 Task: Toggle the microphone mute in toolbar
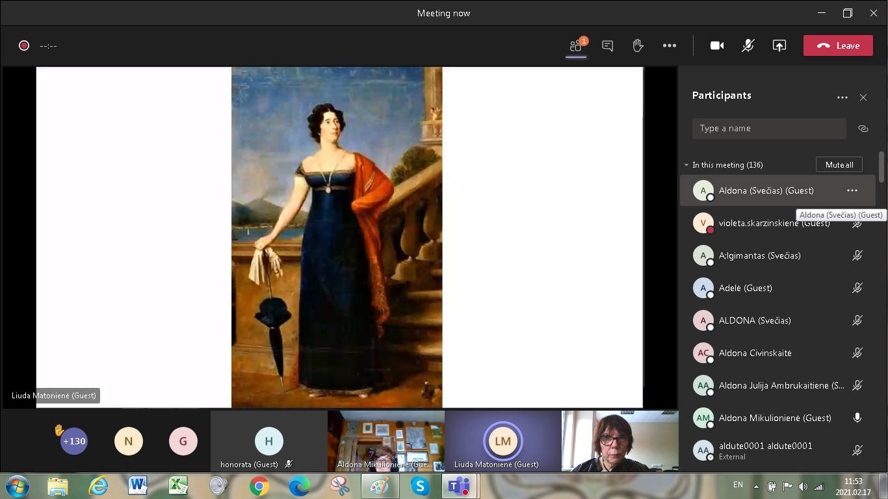(x=748, y=45)
